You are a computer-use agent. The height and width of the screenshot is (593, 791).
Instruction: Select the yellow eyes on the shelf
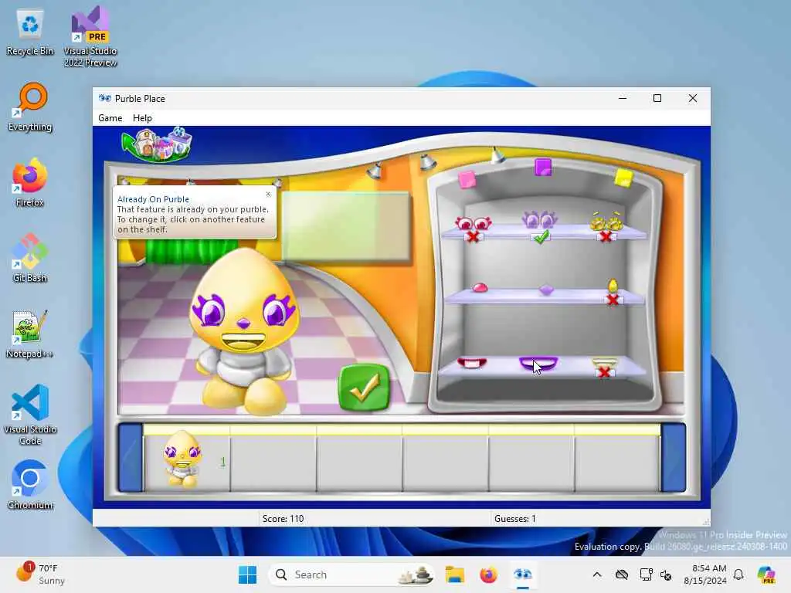[x=606, y=222]
